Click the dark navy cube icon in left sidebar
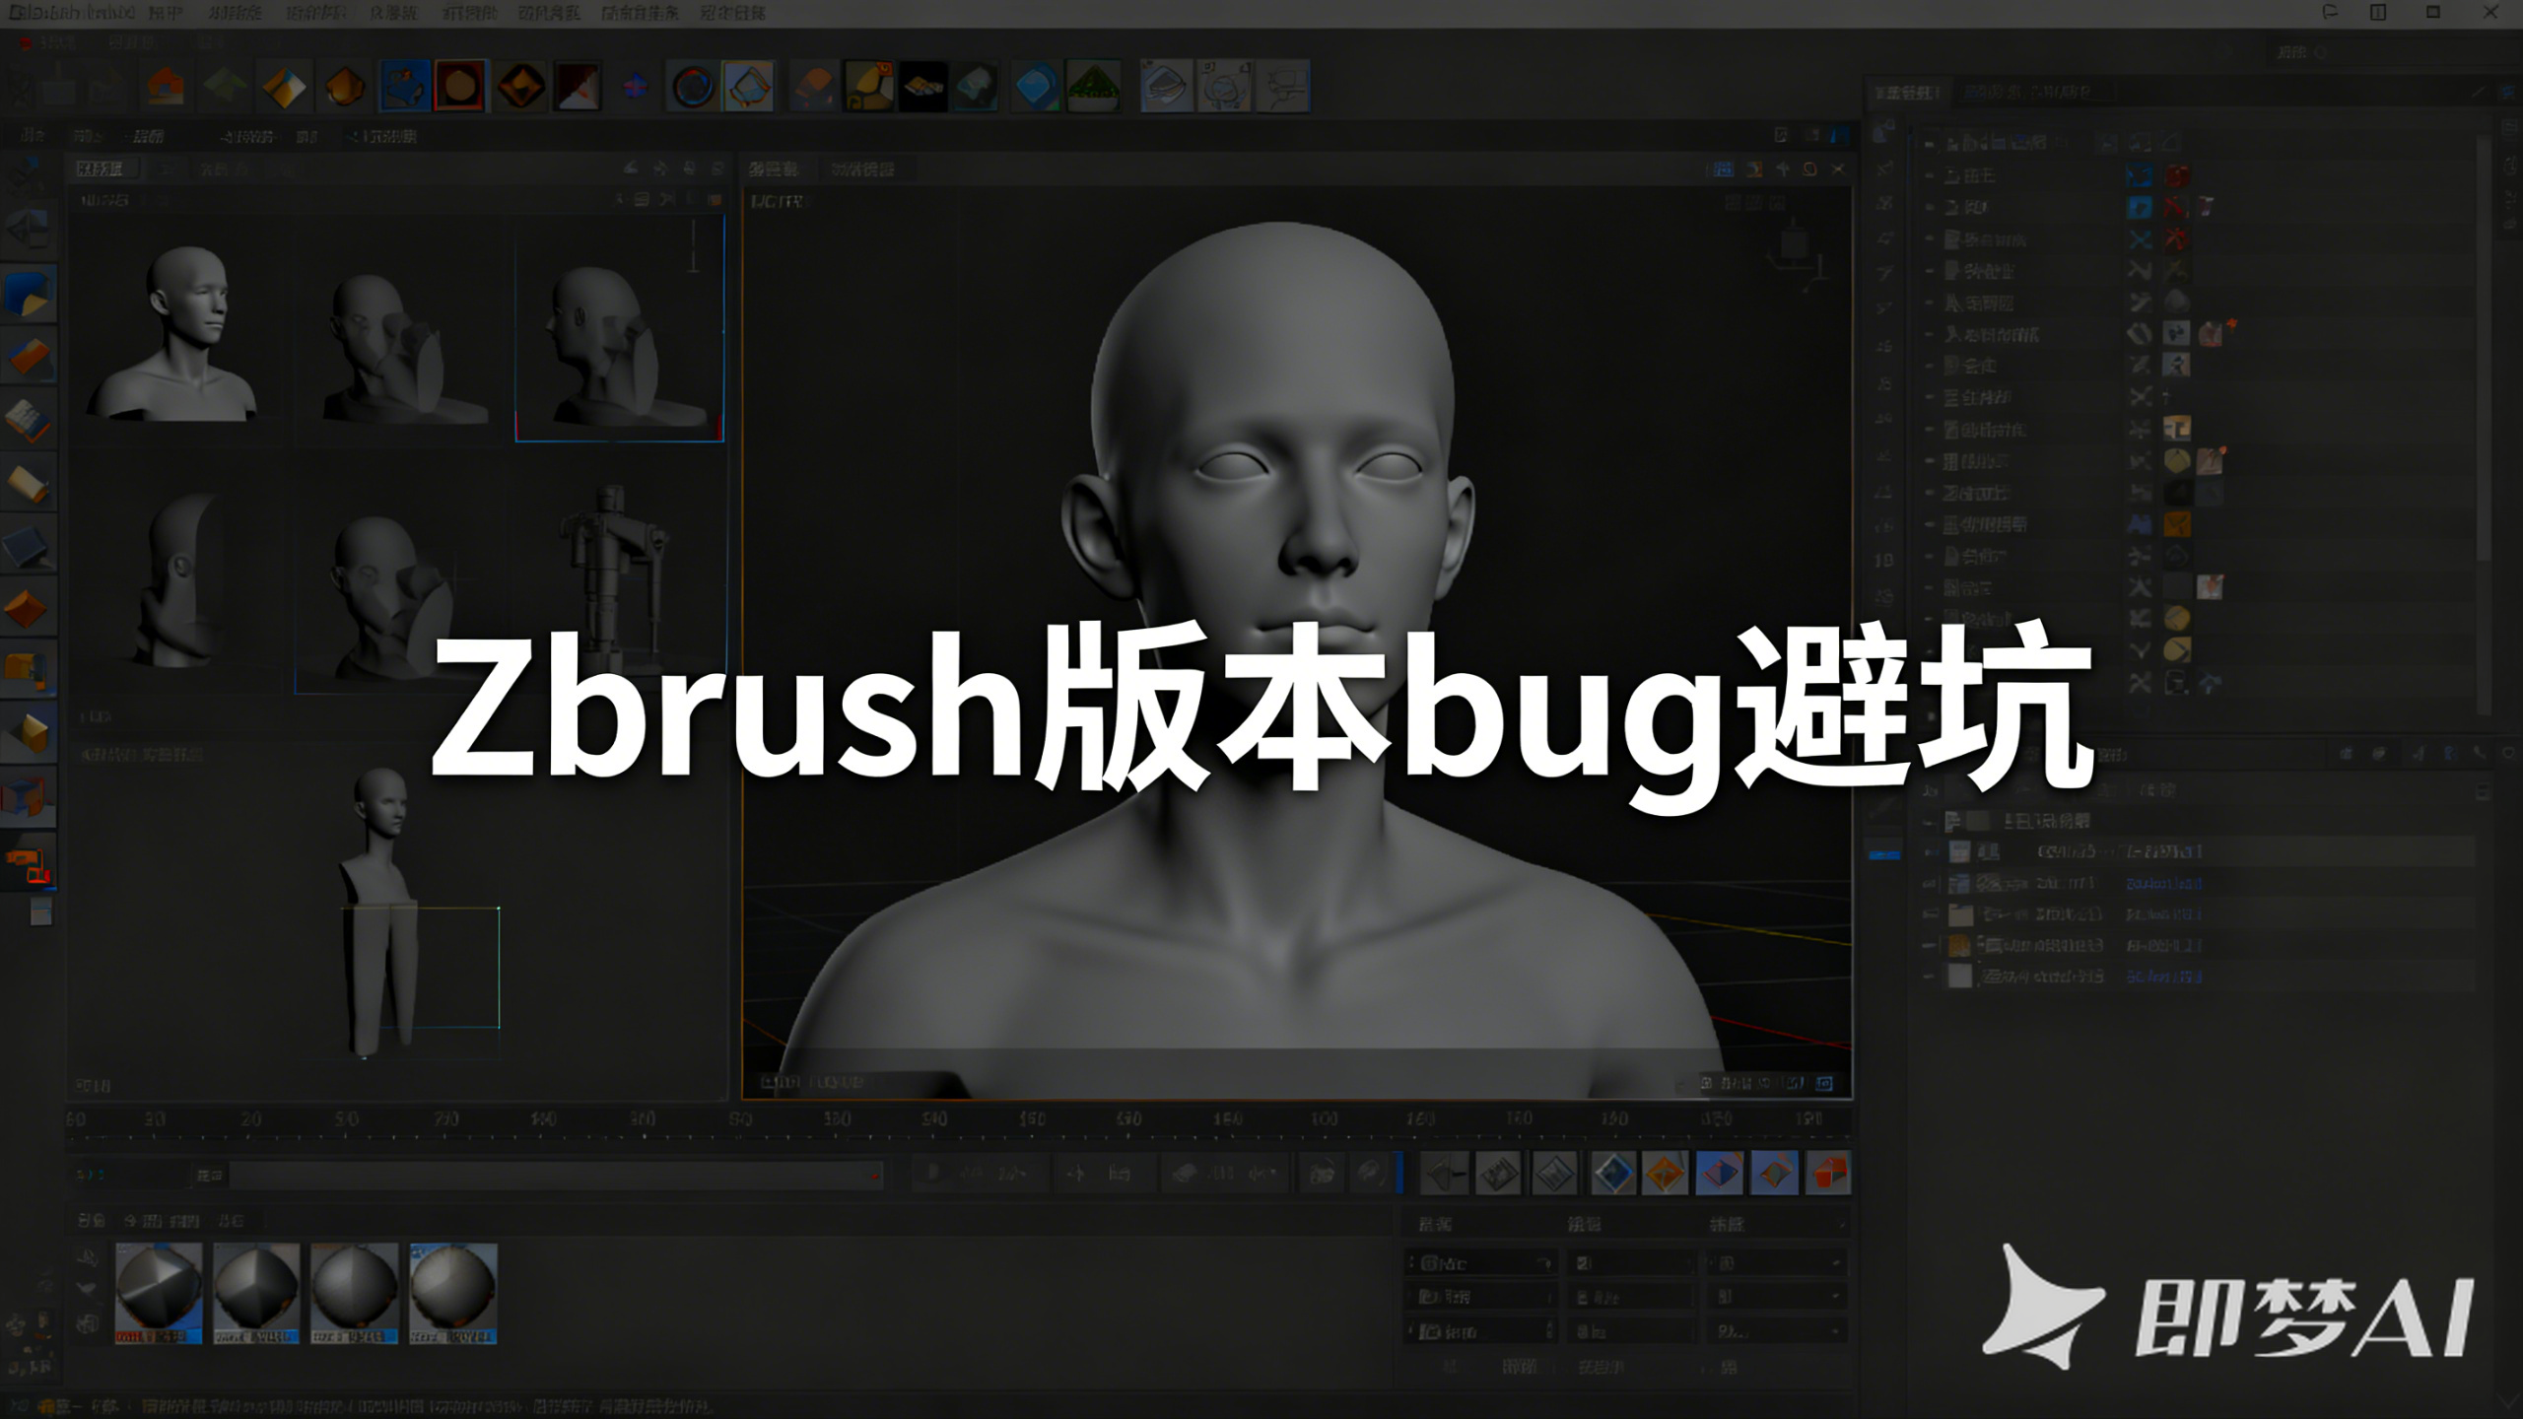Screen dimensions: 2523x1419 28,547
